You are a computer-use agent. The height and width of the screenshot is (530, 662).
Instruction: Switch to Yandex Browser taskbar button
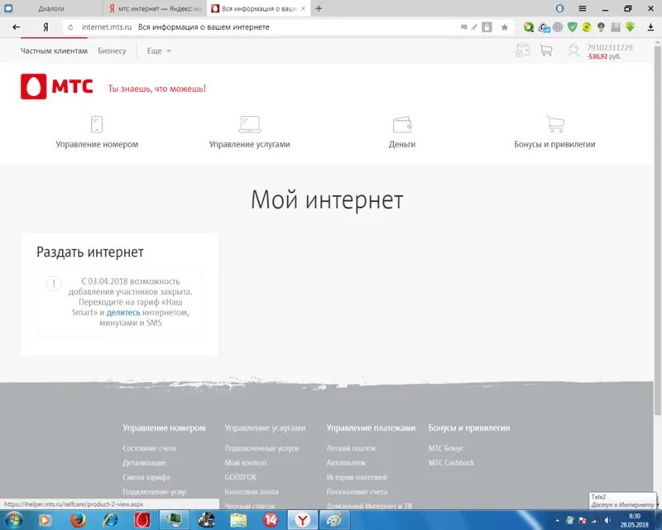[x=302, y=520]
